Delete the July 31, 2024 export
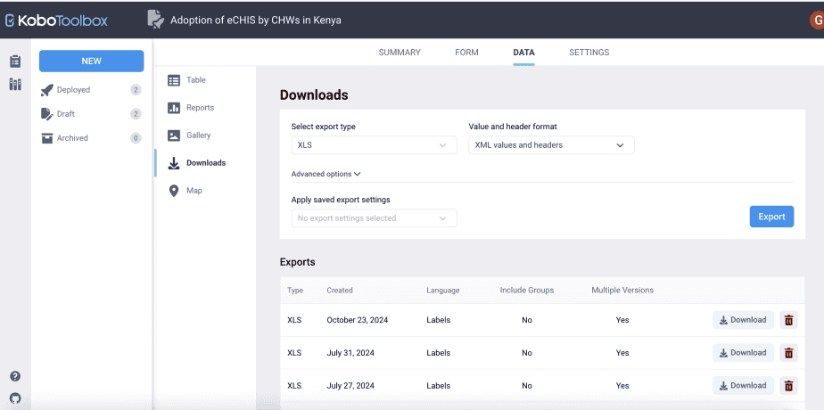 (x=788, y=353)
